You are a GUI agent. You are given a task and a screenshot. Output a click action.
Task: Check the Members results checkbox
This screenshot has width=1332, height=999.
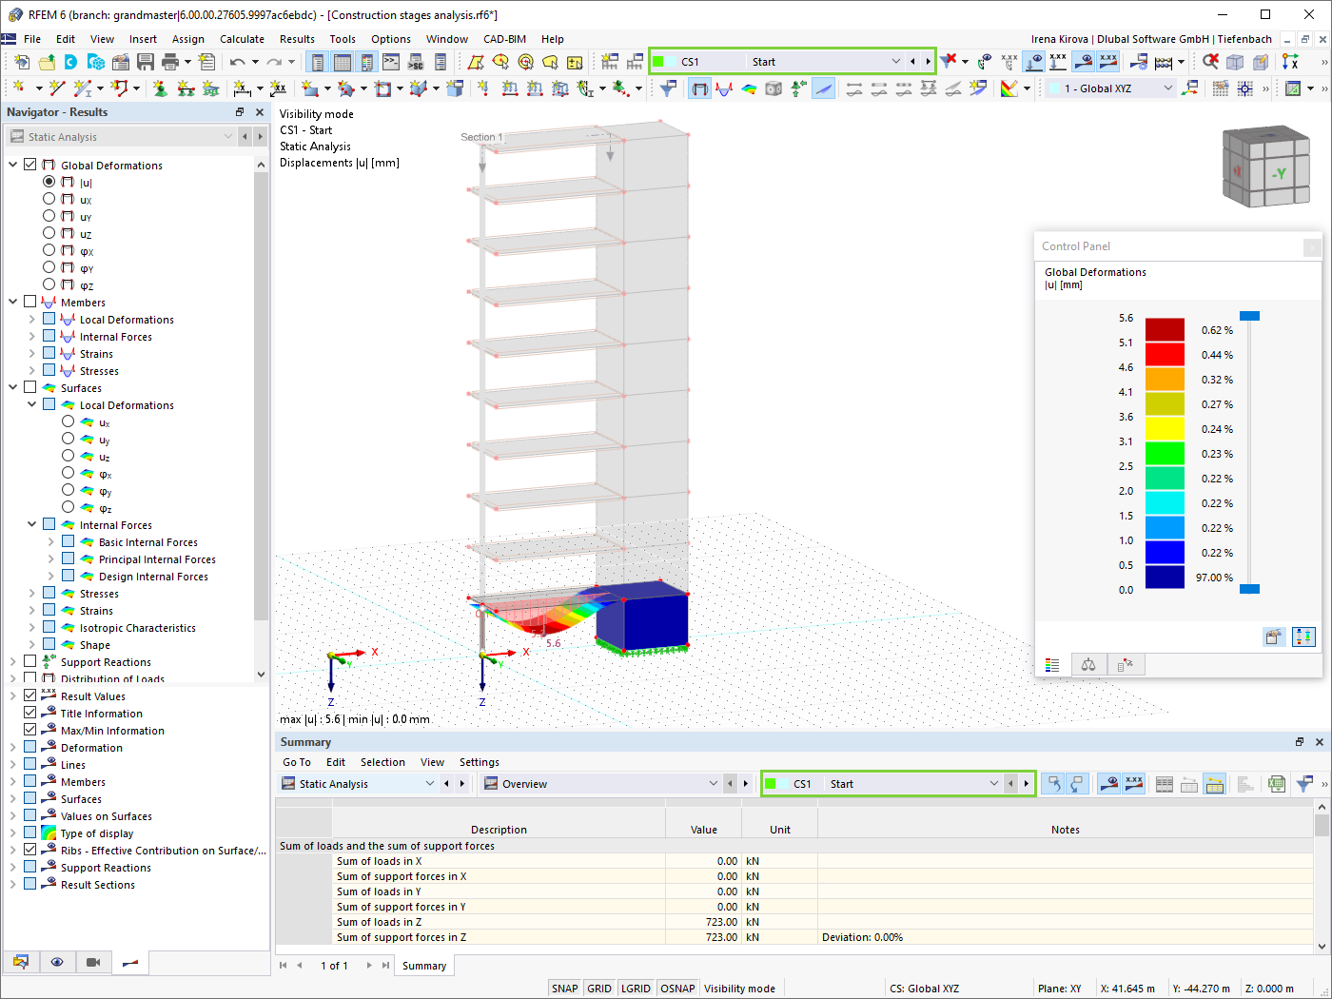(x=30, y=302)
